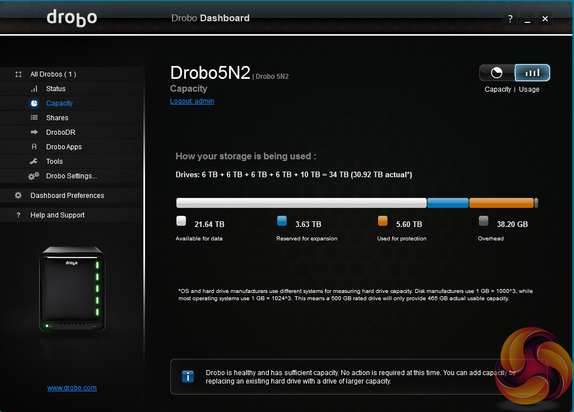Click the 5.60 TB value
The image size is (574, 412).
pyautogui.click(x=409, y=225)
